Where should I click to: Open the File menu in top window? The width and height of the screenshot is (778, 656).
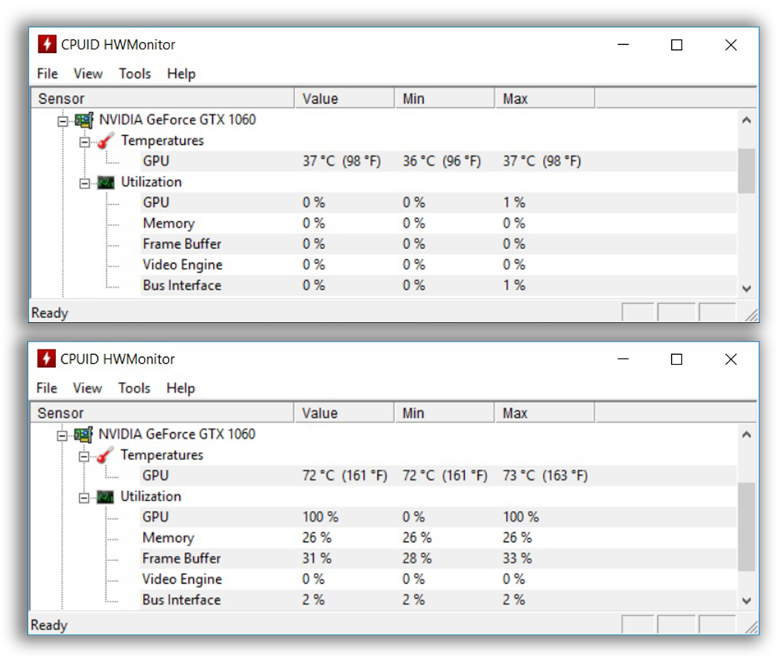click(x=47, y=74)
